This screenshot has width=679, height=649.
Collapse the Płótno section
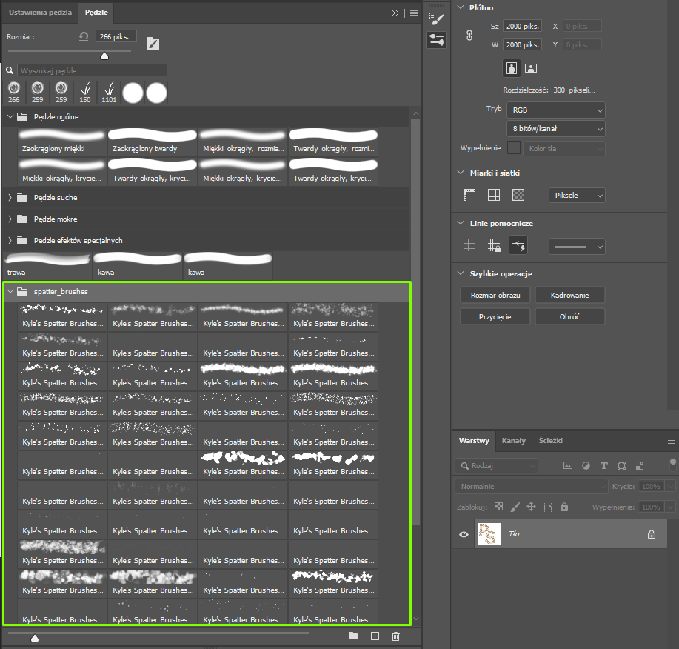461,7
